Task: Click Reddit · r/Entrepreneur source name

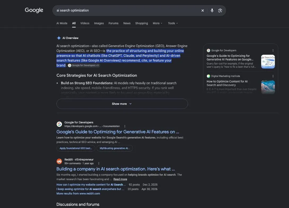Action: [x=79, y=159]
